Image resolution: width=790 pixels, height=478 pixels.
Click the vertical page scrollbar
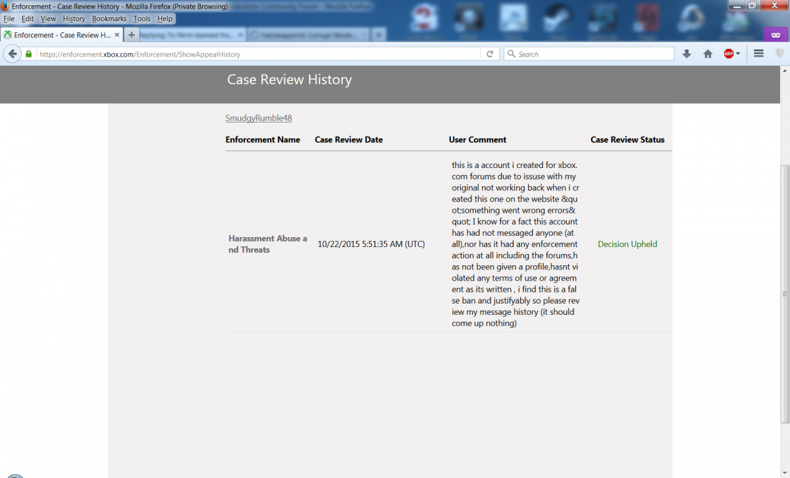(784, 293)
